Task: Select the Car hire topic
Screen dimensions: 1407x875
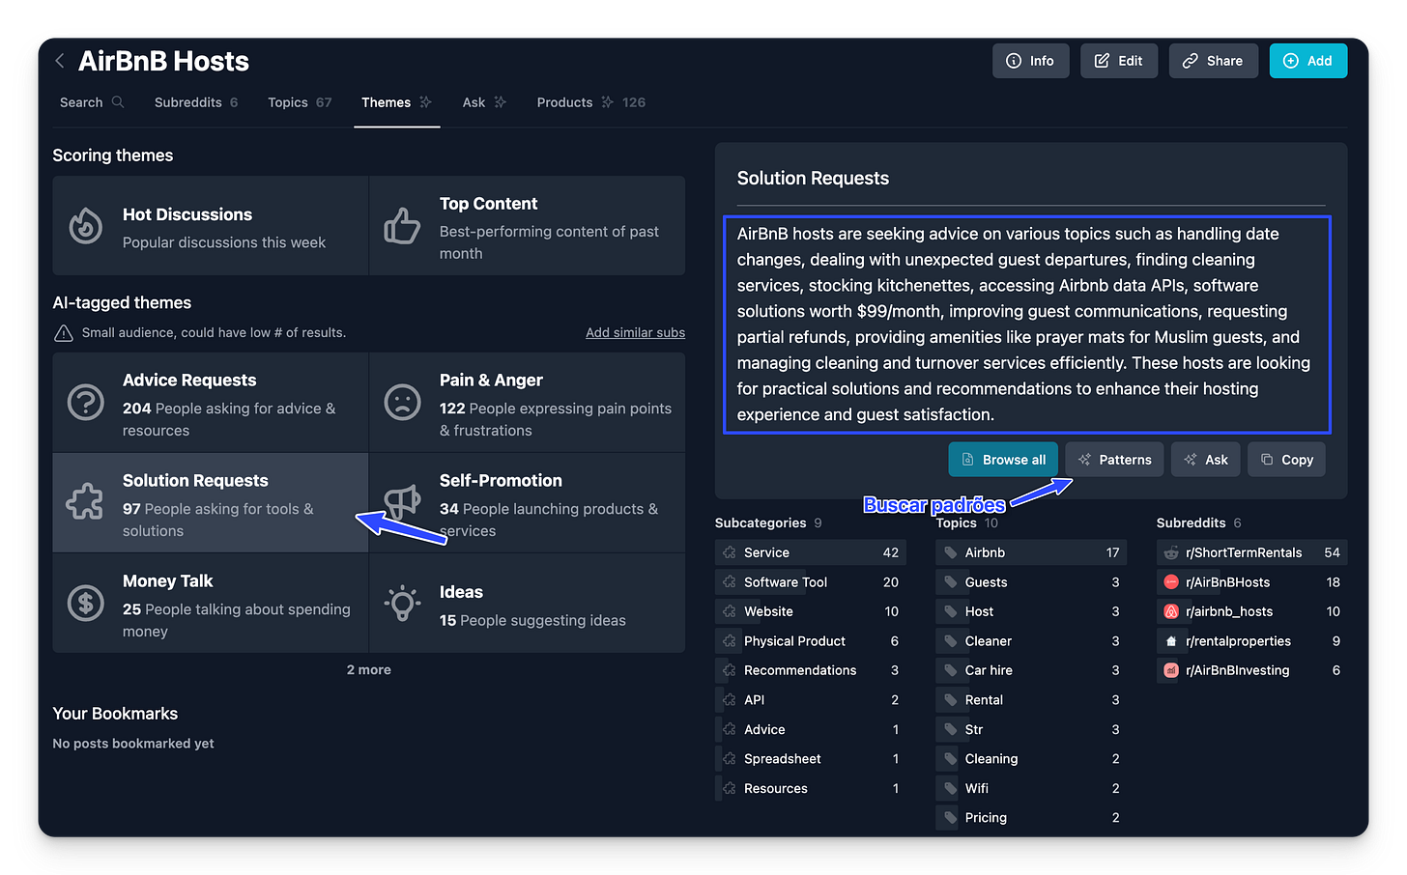Action: 1031,670
